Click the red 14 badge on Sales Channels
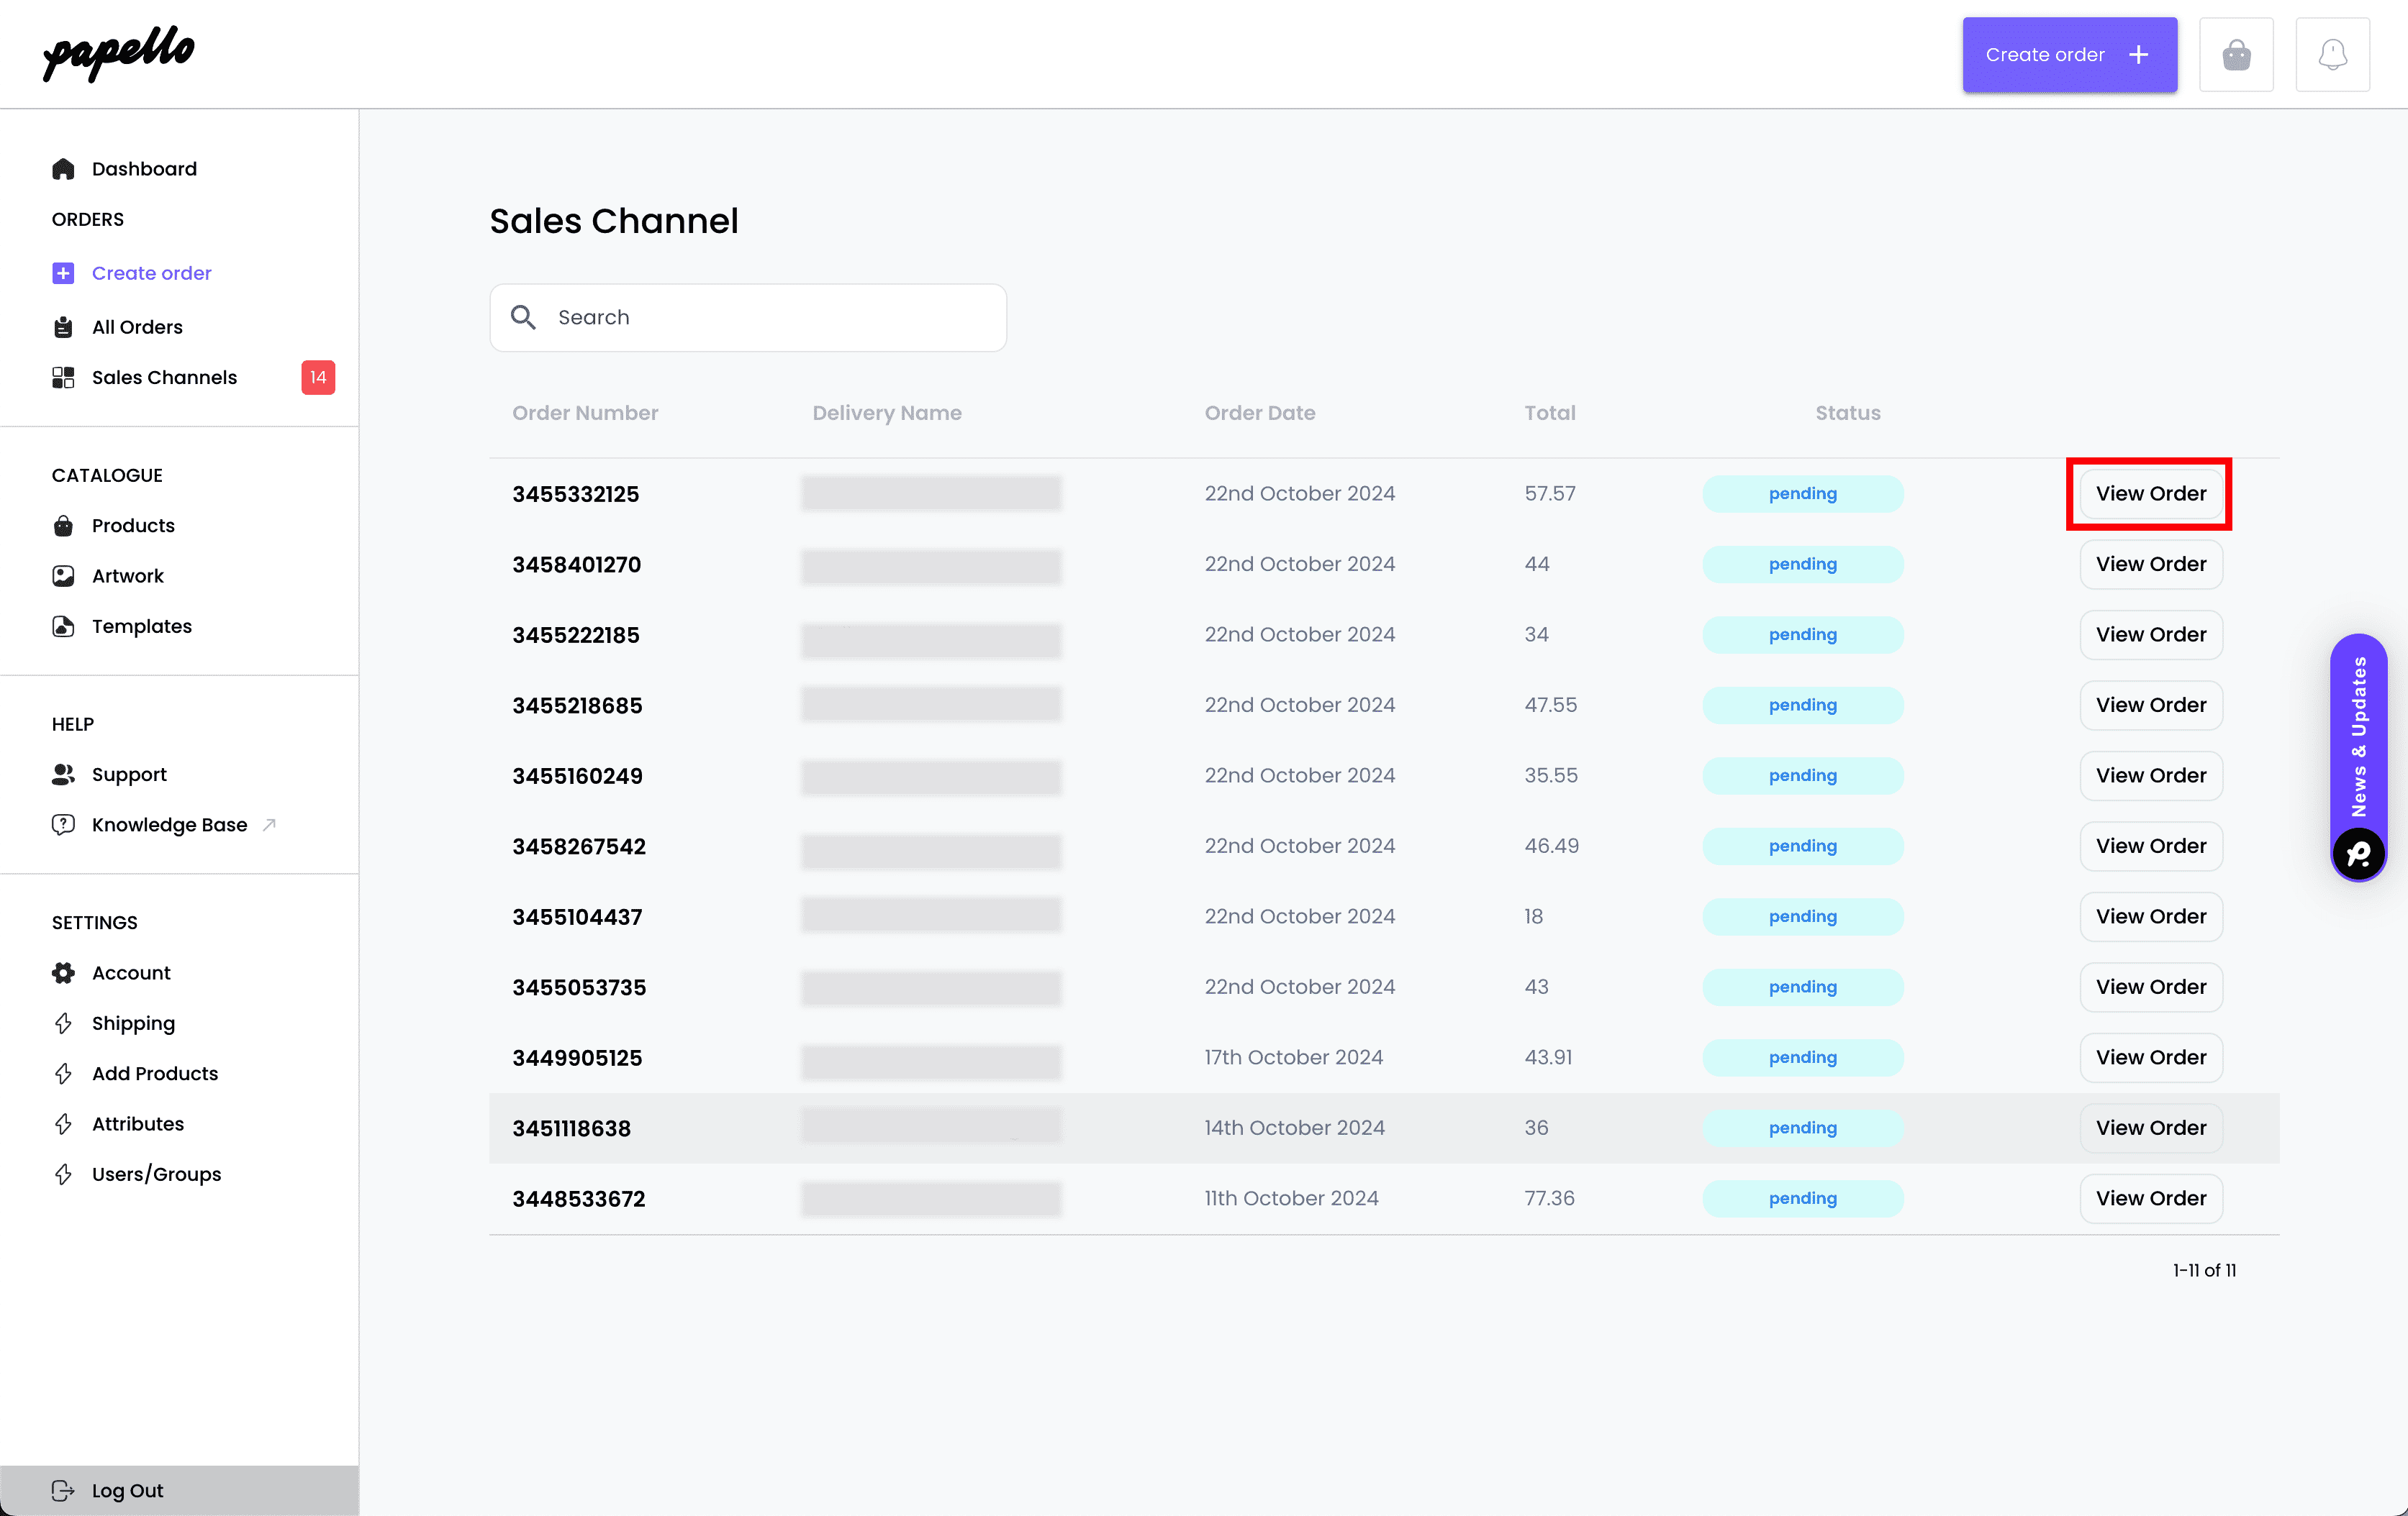The image size is (2408, 1516). pyautogui.click(x=318, y=377)
